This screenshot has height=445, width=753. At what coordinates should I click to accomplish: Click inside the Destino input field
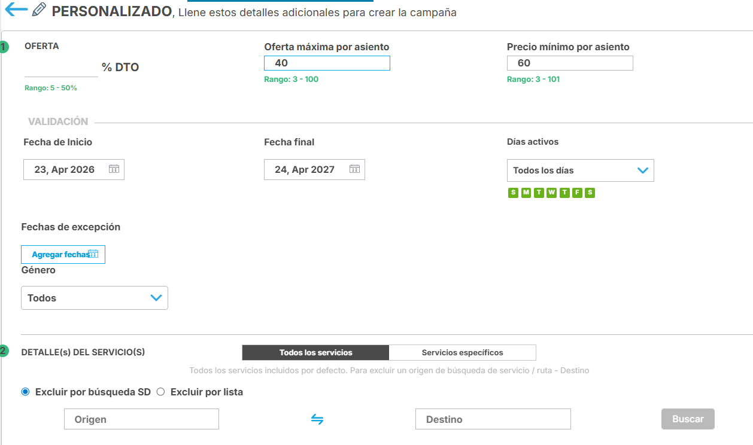492,419
